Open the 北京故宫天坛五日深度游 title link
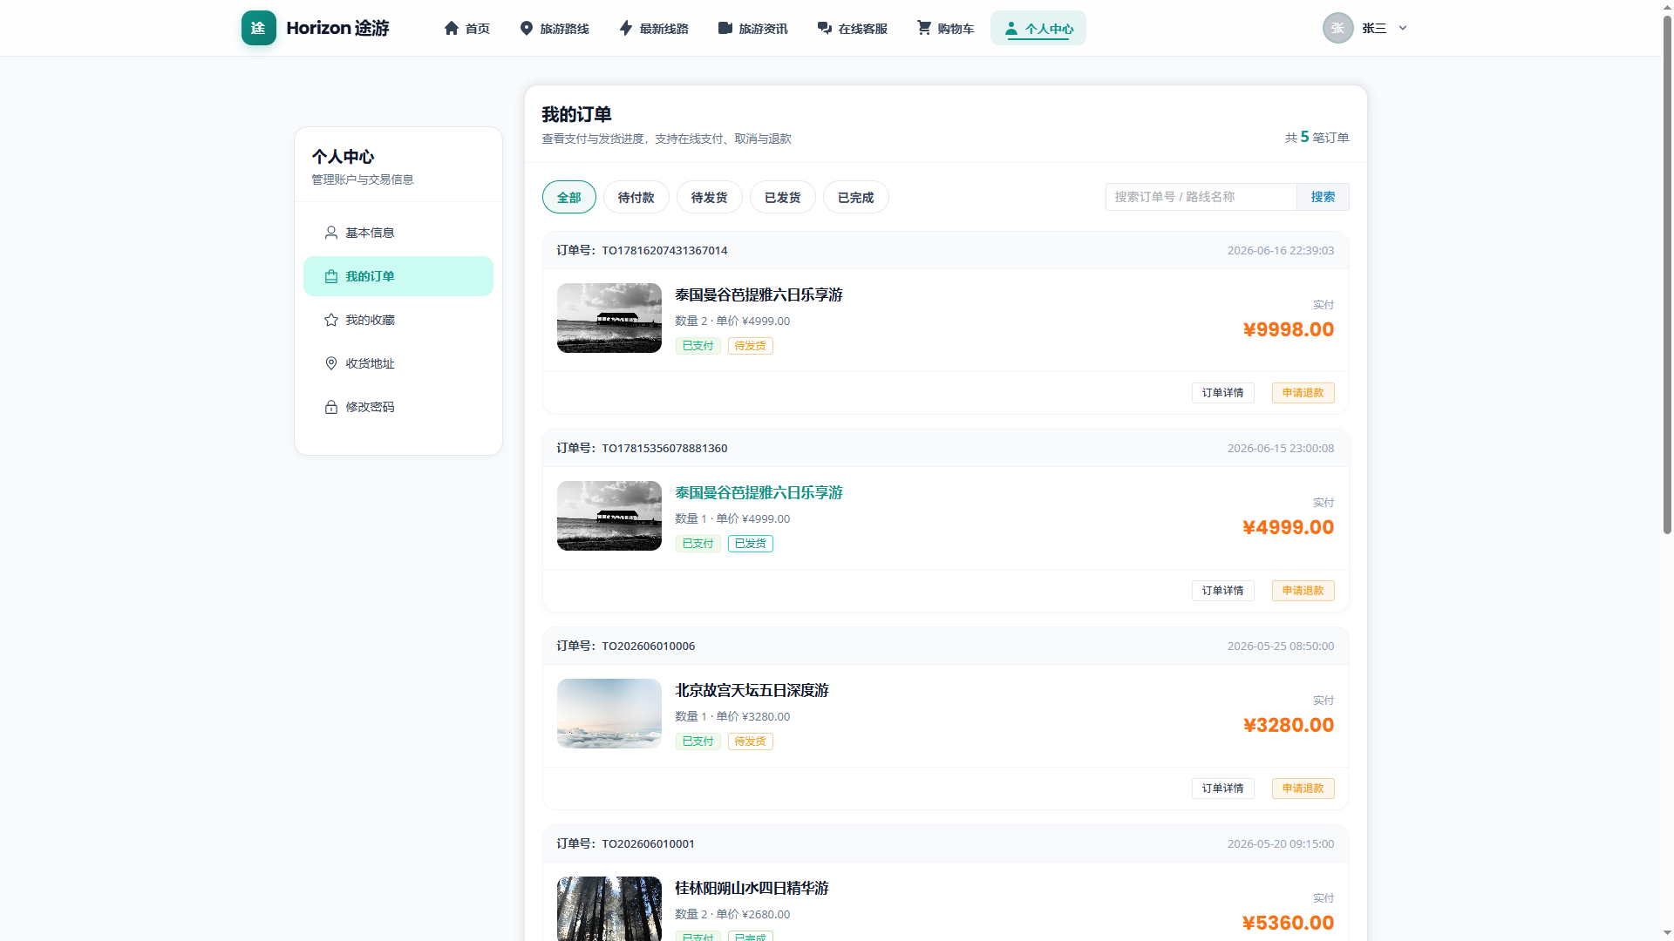The width and height of the screenshot is (1674, 941). point(752,691)
